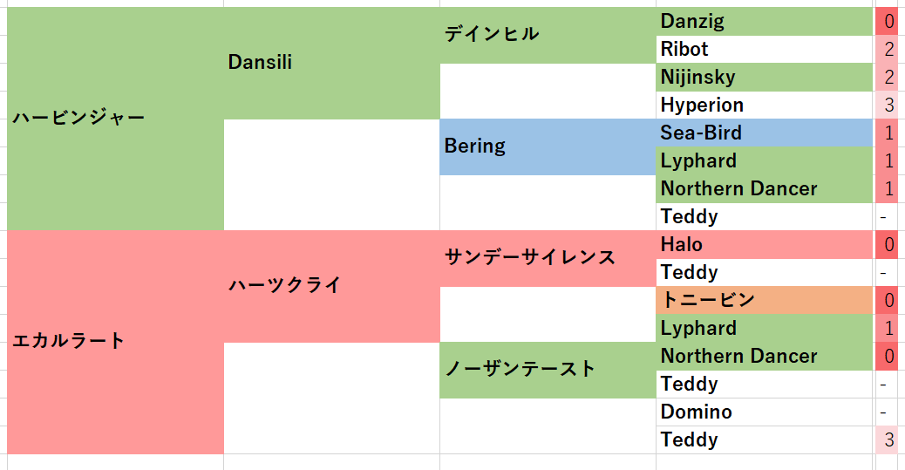Select Northern Dancer under Bering

point(764,189)
